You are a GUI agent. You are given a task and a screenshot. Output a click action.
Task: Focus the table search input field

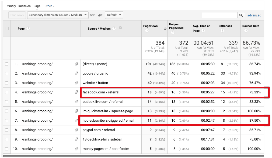(219, 15)
